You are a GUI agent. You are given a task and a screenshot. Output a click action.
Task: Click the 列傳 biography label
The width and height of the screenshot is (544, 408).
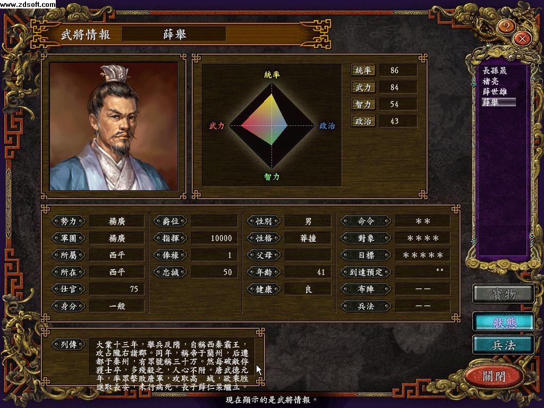click(69, 344)
